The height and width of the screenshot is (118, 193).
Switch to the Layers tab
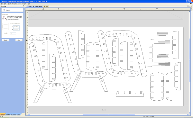click(19, 114)
